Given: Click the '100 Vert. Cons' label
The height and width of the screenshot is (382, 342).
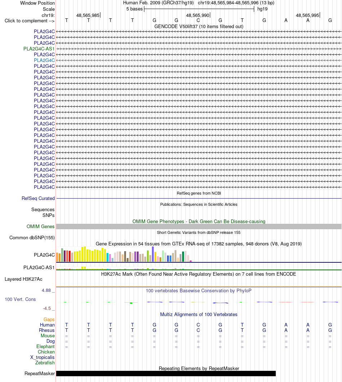Looking at the screenshot, I should click(x=20, y=299).
